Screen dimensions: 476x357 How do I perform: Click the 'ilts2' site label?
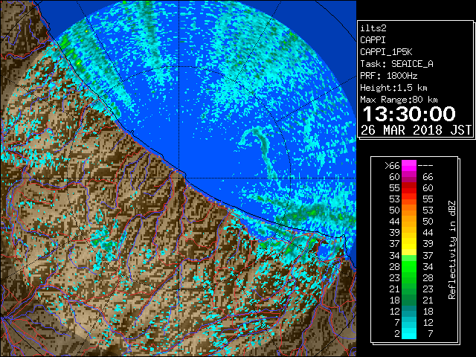pos(373,28)
